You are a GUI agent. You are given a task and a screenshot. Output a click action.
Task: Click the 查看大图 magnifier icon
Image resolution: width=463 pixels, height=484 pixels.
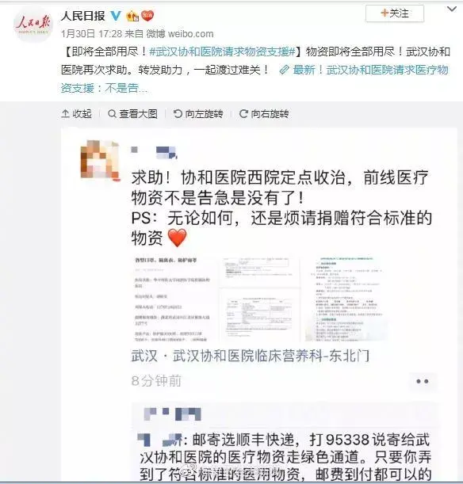tap(112, 114)
